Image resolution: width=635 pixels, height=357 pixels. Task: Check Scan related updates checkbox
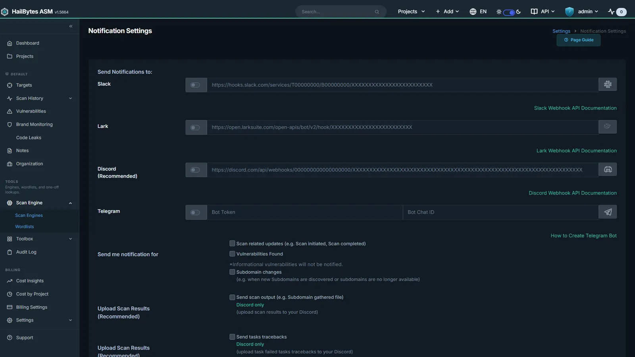click(x=232, y=244)
